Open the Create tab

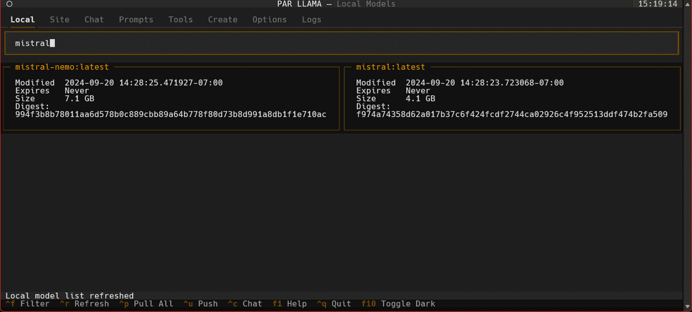coord(222,19)
